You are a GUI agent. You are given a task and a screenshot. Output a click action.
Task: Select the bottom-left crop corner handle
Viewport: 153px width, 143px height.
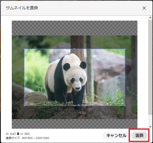(24, 106)
